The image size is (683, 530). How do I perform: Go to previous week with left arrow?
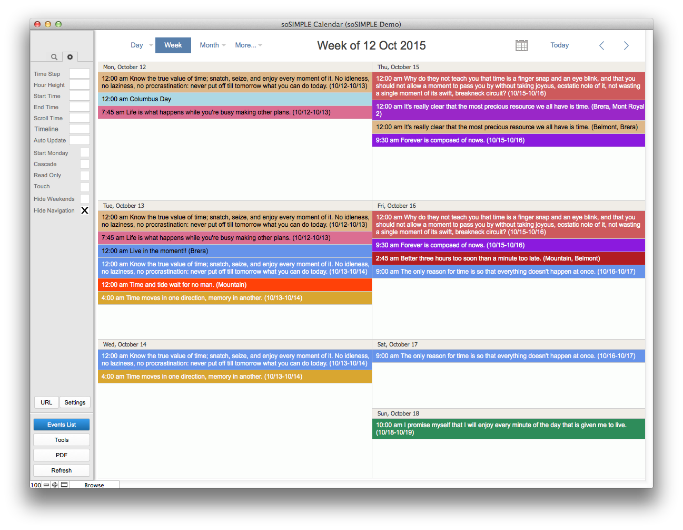pos(601,46)
